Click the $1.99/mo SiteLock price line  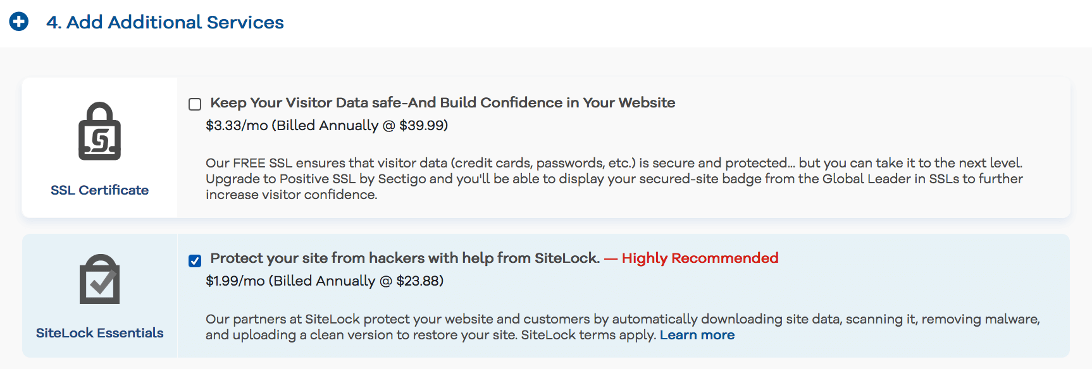click(325, 281)
